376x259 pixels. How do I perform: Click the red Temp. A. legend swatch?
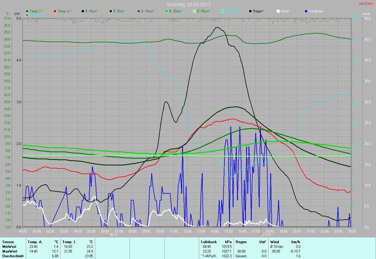point(55,11)
